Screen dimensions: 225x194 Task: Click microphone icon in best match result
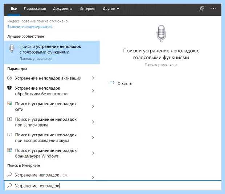[12, 48]
